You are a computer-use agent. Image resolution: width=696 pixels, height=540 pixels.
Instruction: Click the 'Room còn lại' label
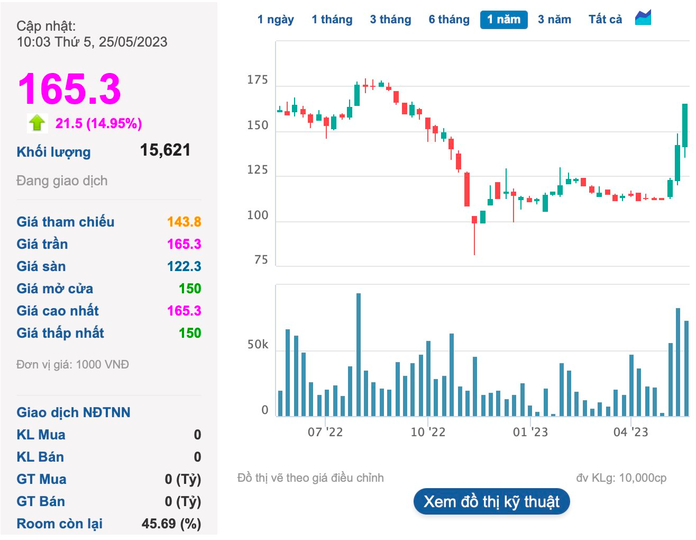coord(59,524)
